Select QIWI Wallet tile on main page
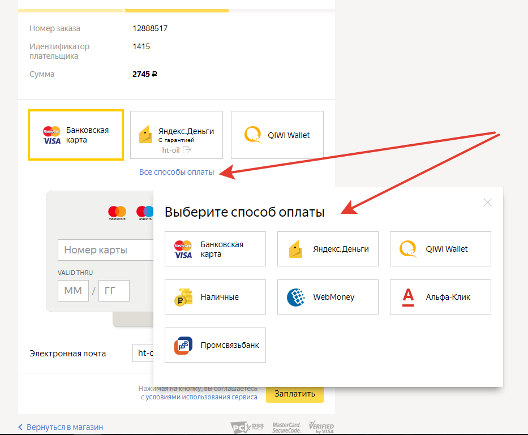 pos(277,135)
